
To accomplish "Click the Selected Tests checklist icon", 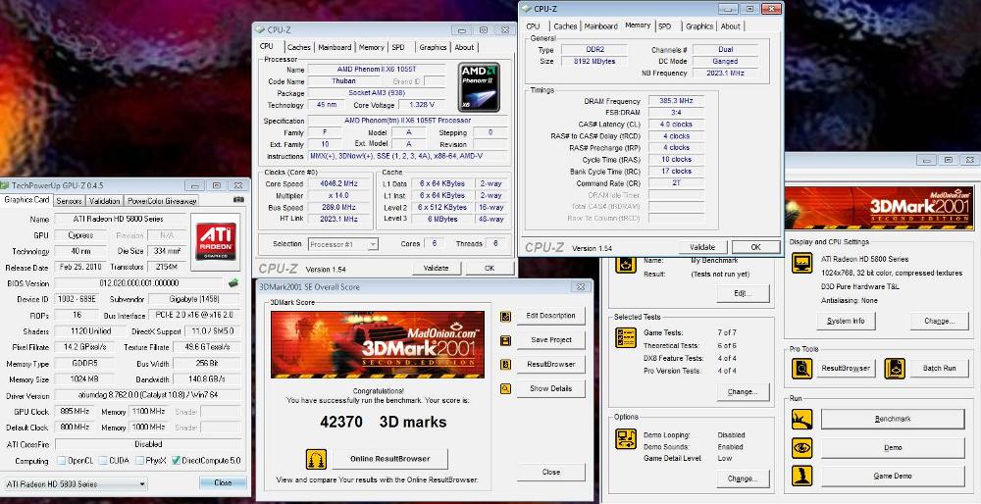I will coord(626,338).
